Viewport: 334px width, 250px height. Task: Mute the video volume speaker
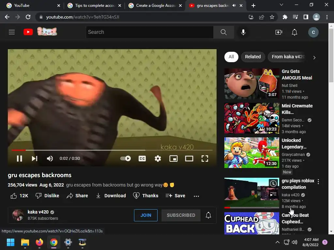(50, 159)
